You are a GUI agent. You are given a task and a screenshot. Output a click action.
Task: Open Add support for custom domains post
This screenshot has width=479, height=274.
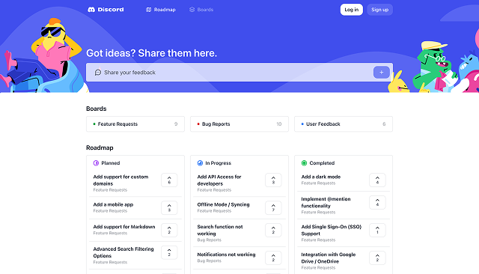(x=120, y=180)
